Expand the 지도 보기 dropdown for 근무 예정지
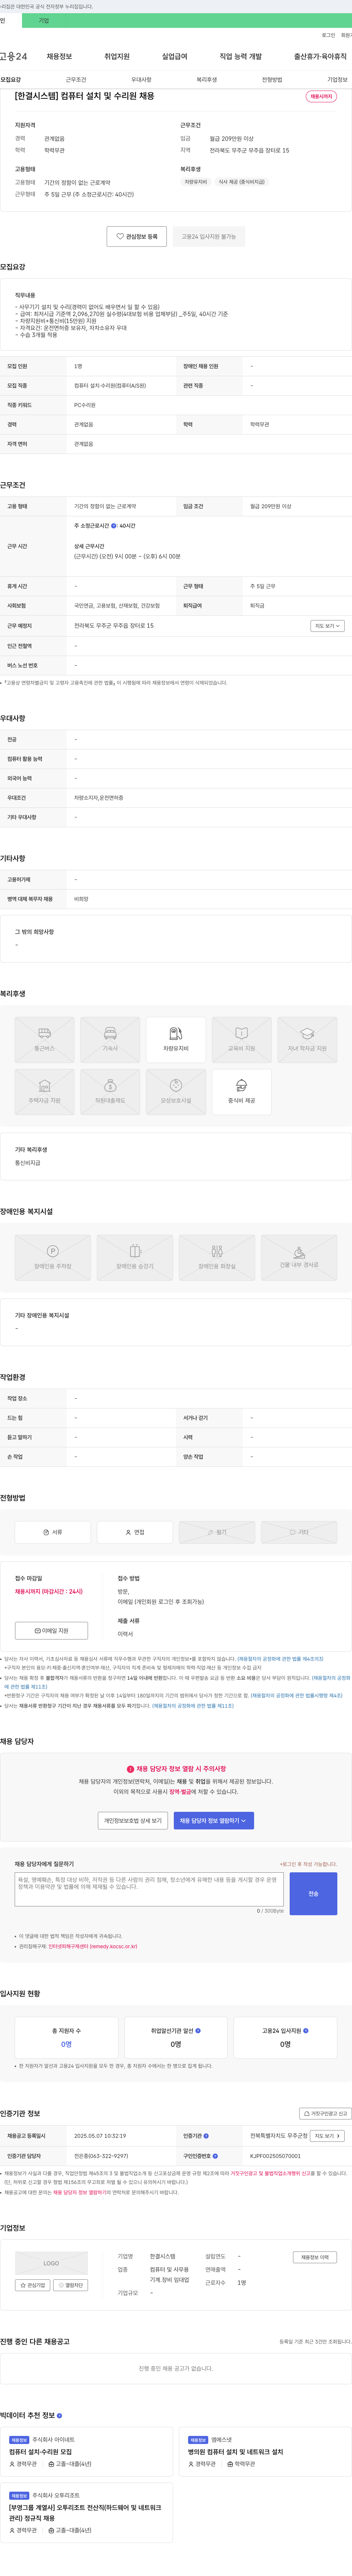The height and width of the screenshot is (2576, 352). (328, 626)
